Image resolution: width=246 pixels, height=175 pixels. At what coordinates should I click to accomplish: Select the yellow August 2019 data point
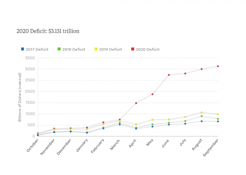tap(202, 112)
